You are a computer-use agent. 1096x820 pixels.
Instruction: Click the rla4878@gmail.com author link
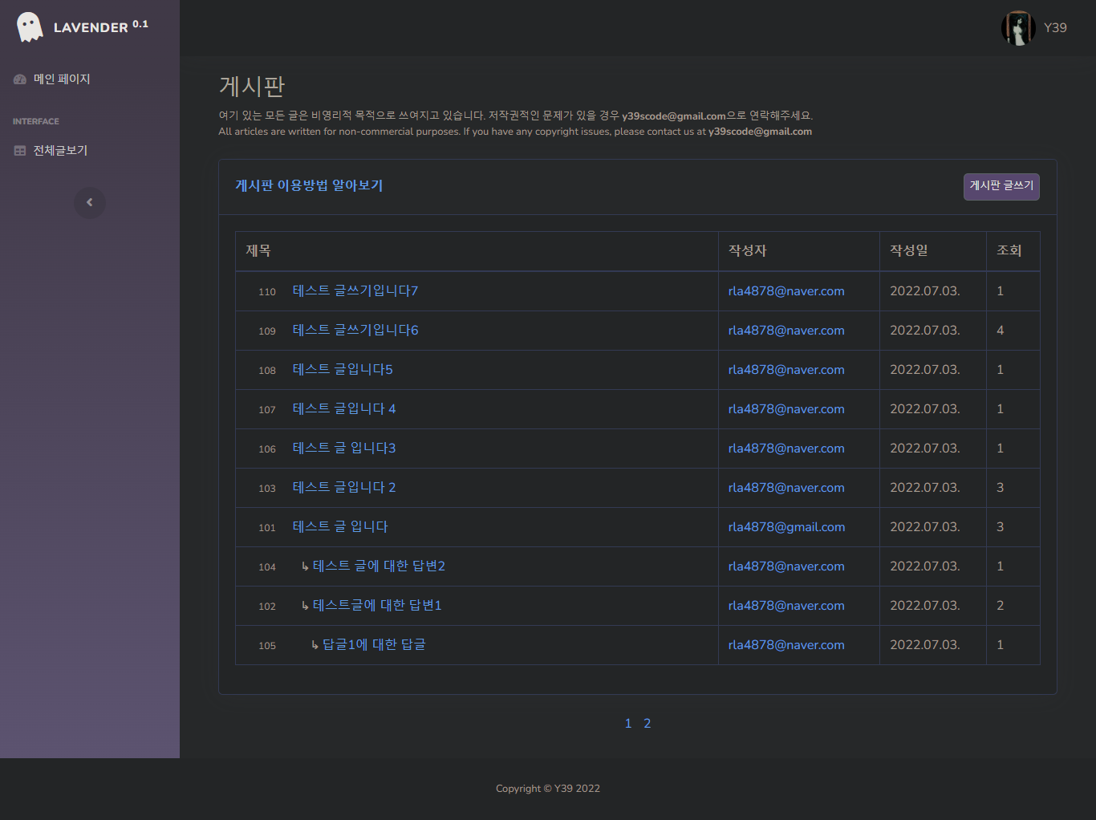click(786, 527)
